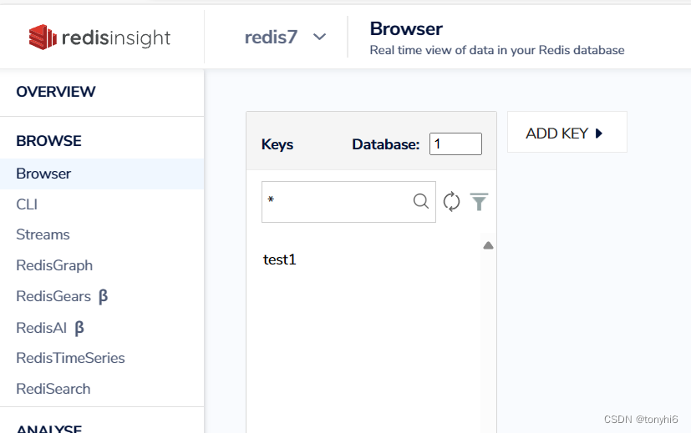Viewport: 691px width, 433px height.
Task: Click the RedisAI beta icon
Action: click(79, 328)
